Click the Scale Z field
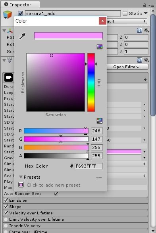156x233 pixels. click(136, 52)
